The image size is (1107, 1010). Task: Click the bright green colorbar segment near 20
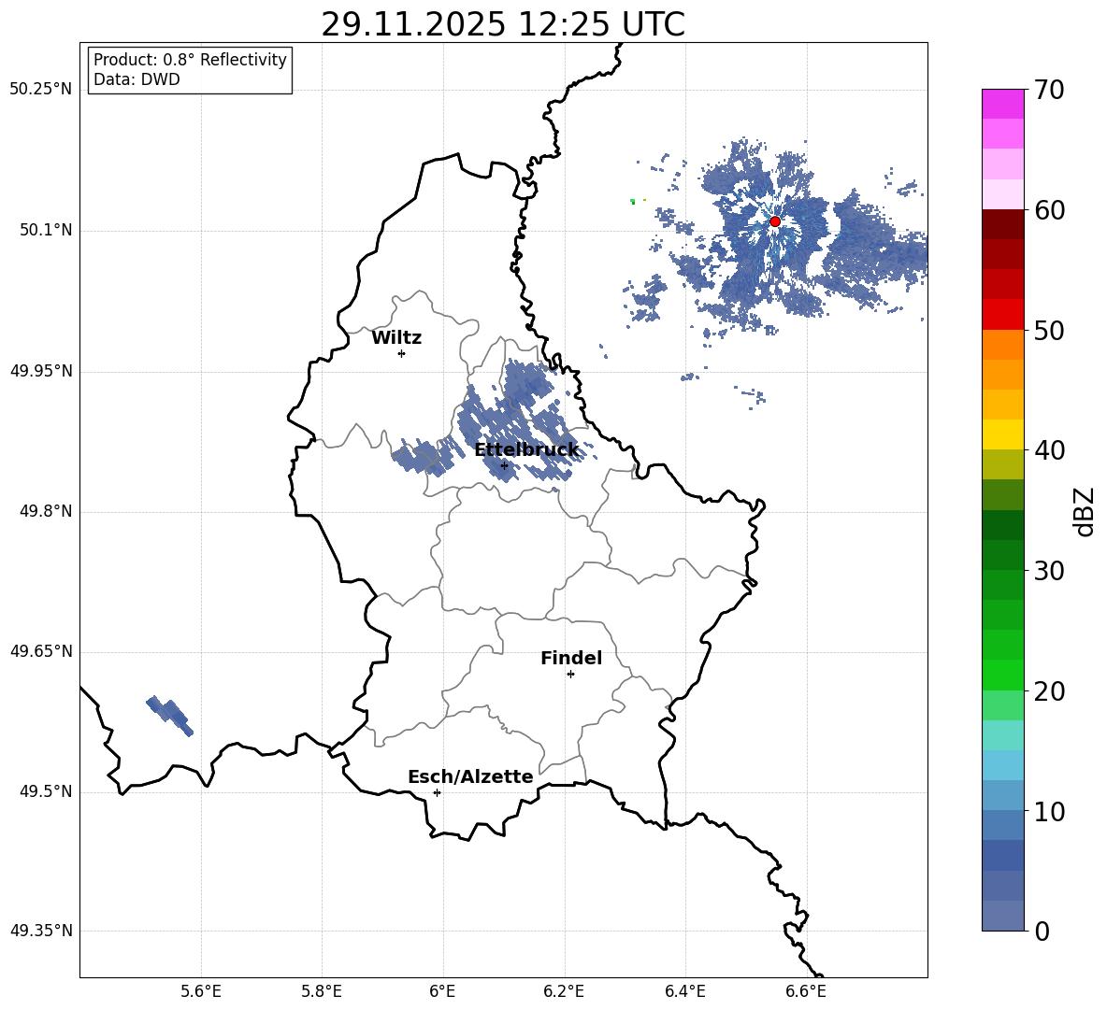click(x=1003, y=675)
